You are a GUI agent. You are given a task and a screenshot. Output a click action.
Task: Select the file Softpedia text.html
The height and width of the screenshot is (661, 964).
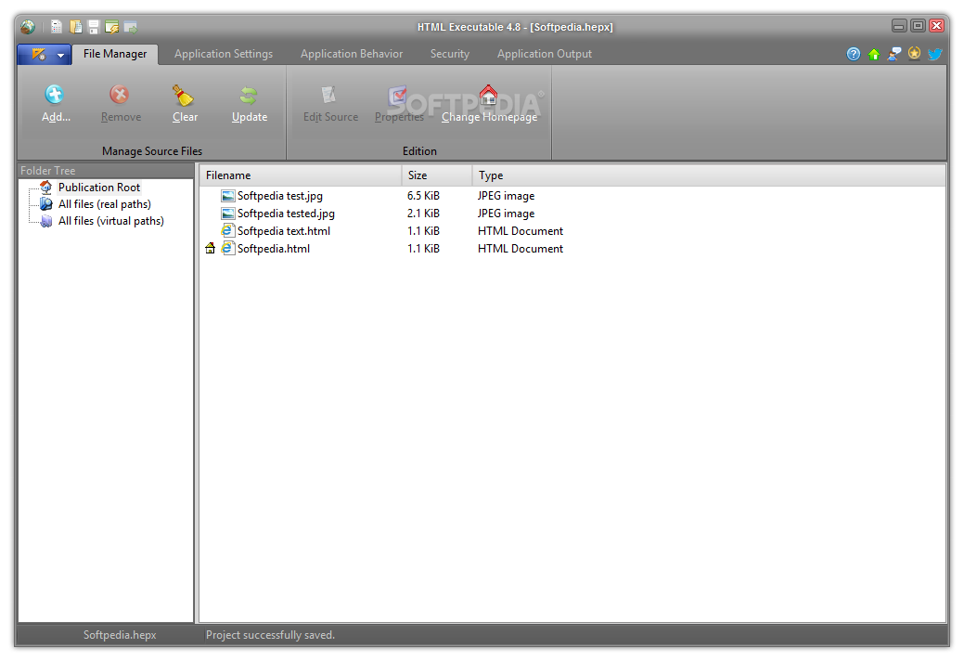283,230
